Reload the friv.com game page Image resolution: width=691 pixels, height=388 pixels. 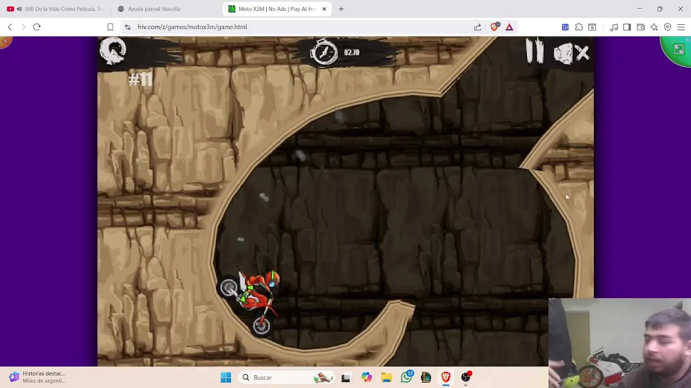pyautogui.click(x=37, y=27)
